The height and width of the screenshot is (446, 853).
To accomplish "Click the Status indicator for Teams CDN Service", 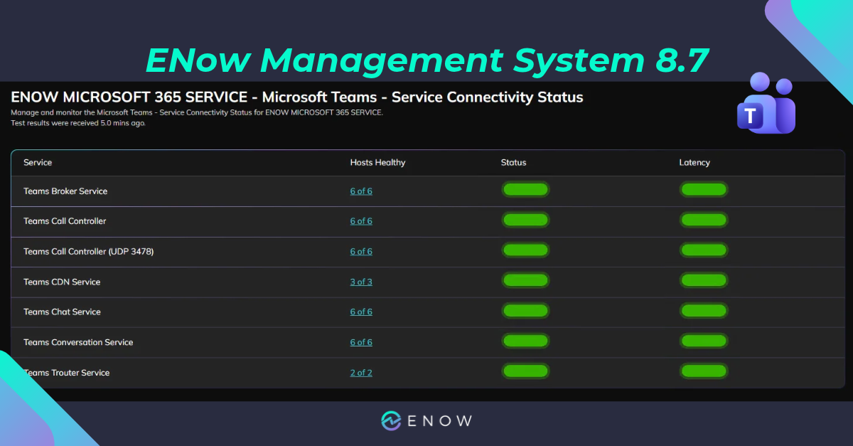I will coord(526,280).
